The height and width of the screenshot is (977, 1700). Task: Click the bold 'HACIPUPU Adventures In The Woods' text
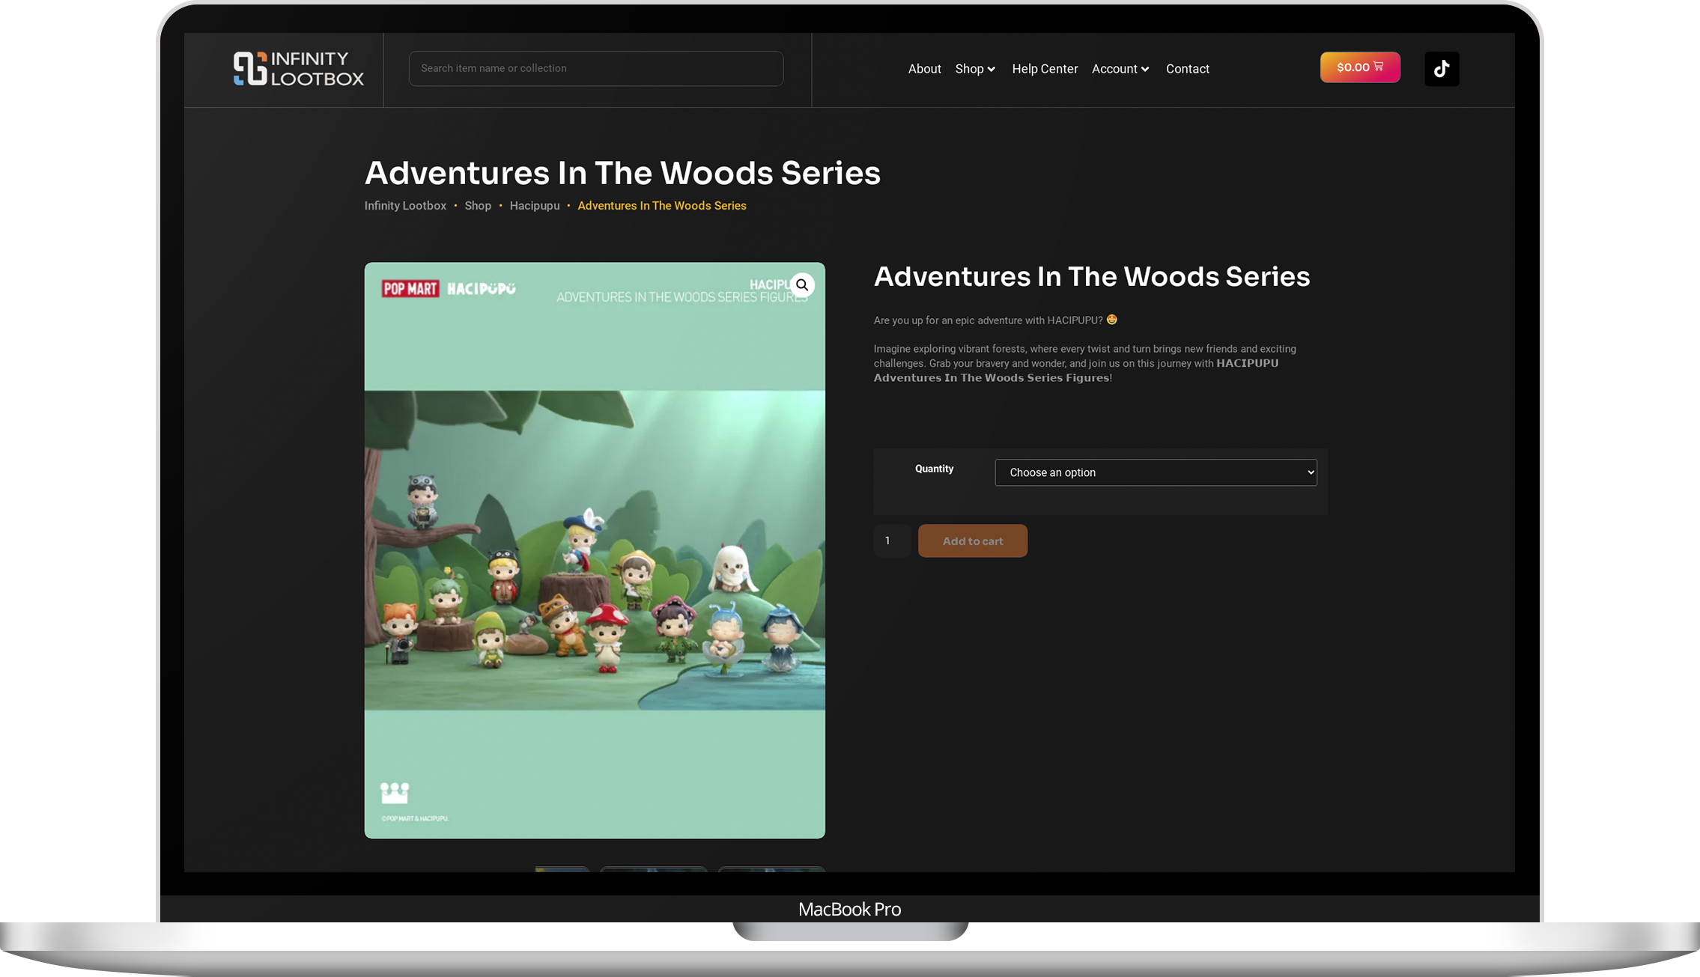point(1076,371)
